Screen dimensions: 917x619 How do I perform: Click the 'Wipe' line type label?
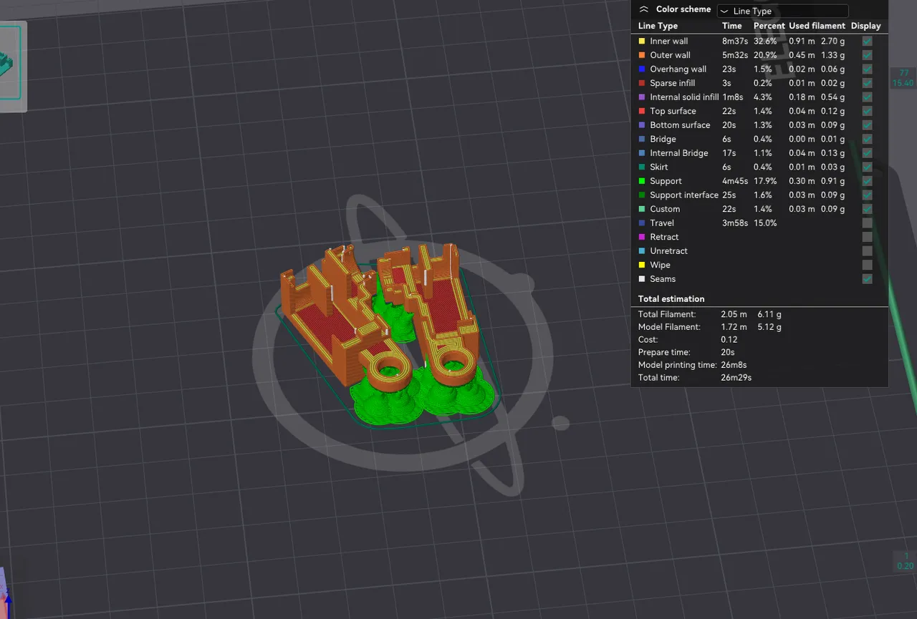(x=660, y=265)
